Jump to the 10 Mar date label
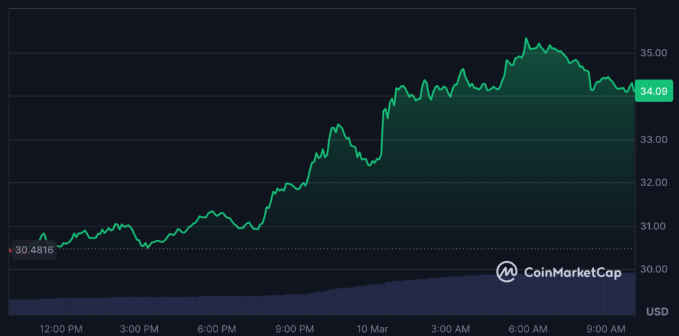 pos(372,328)
